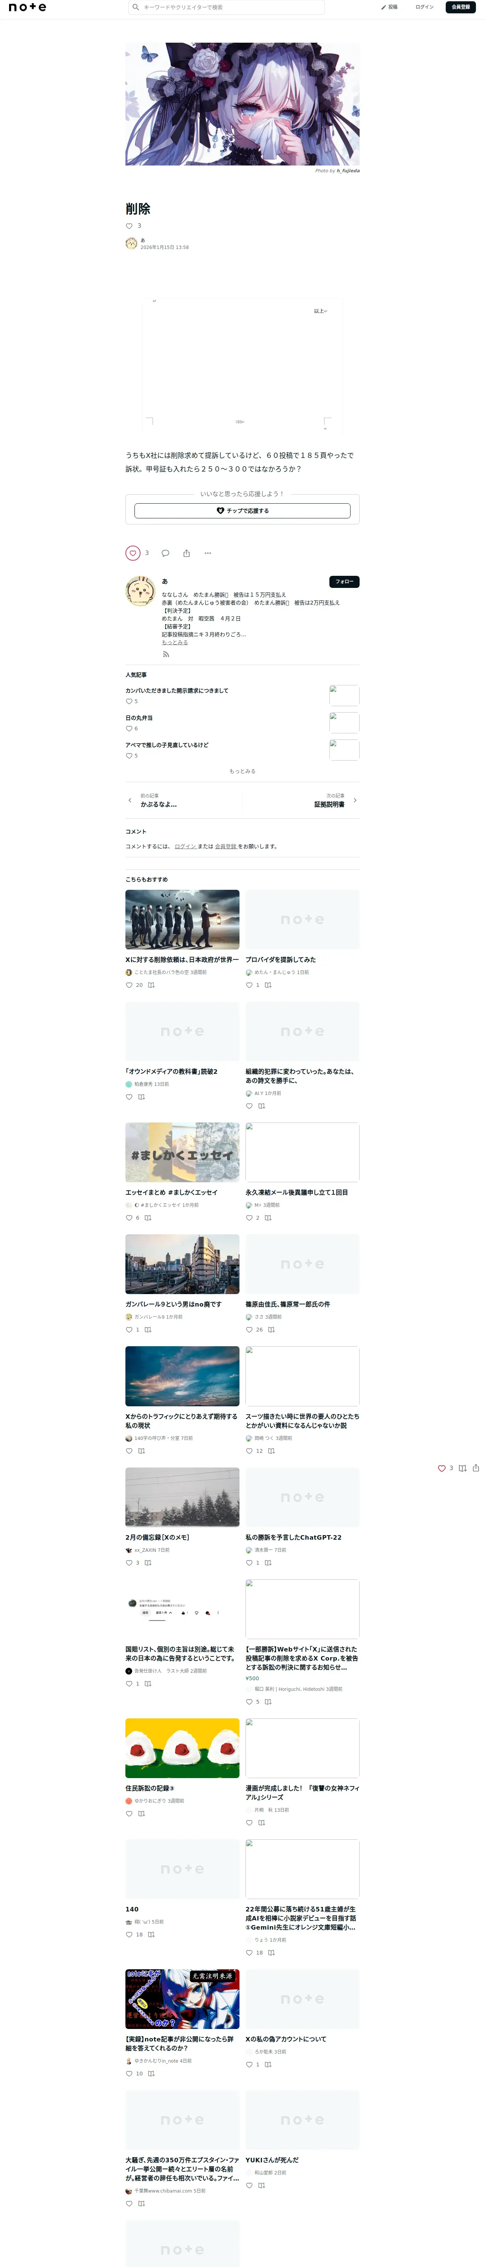485x2267 pixels.
Task: Like the article 住民訴訟の記録③
Action: 130,1814
